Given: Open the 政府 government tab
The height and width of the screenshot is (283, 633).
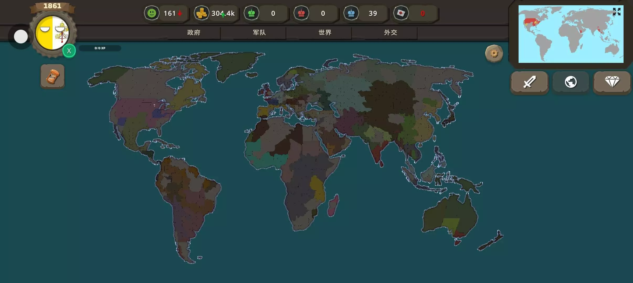Looking at the screenshot, I should pos(194,32).
